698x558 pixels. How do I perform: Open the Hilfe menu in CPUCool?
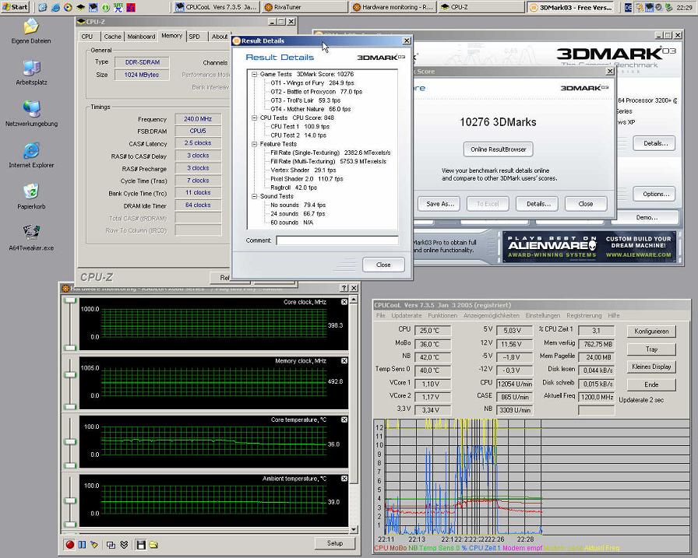pos(614,315)
